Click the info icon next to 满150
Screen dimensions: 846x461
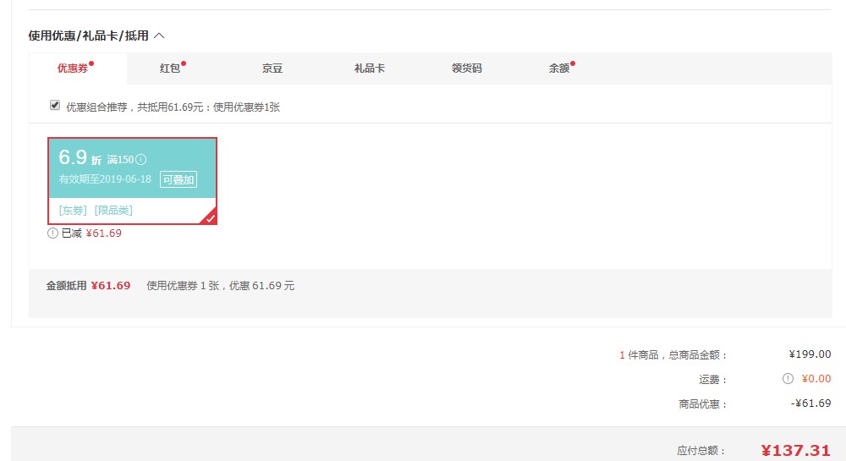click(x=140, y=160)
